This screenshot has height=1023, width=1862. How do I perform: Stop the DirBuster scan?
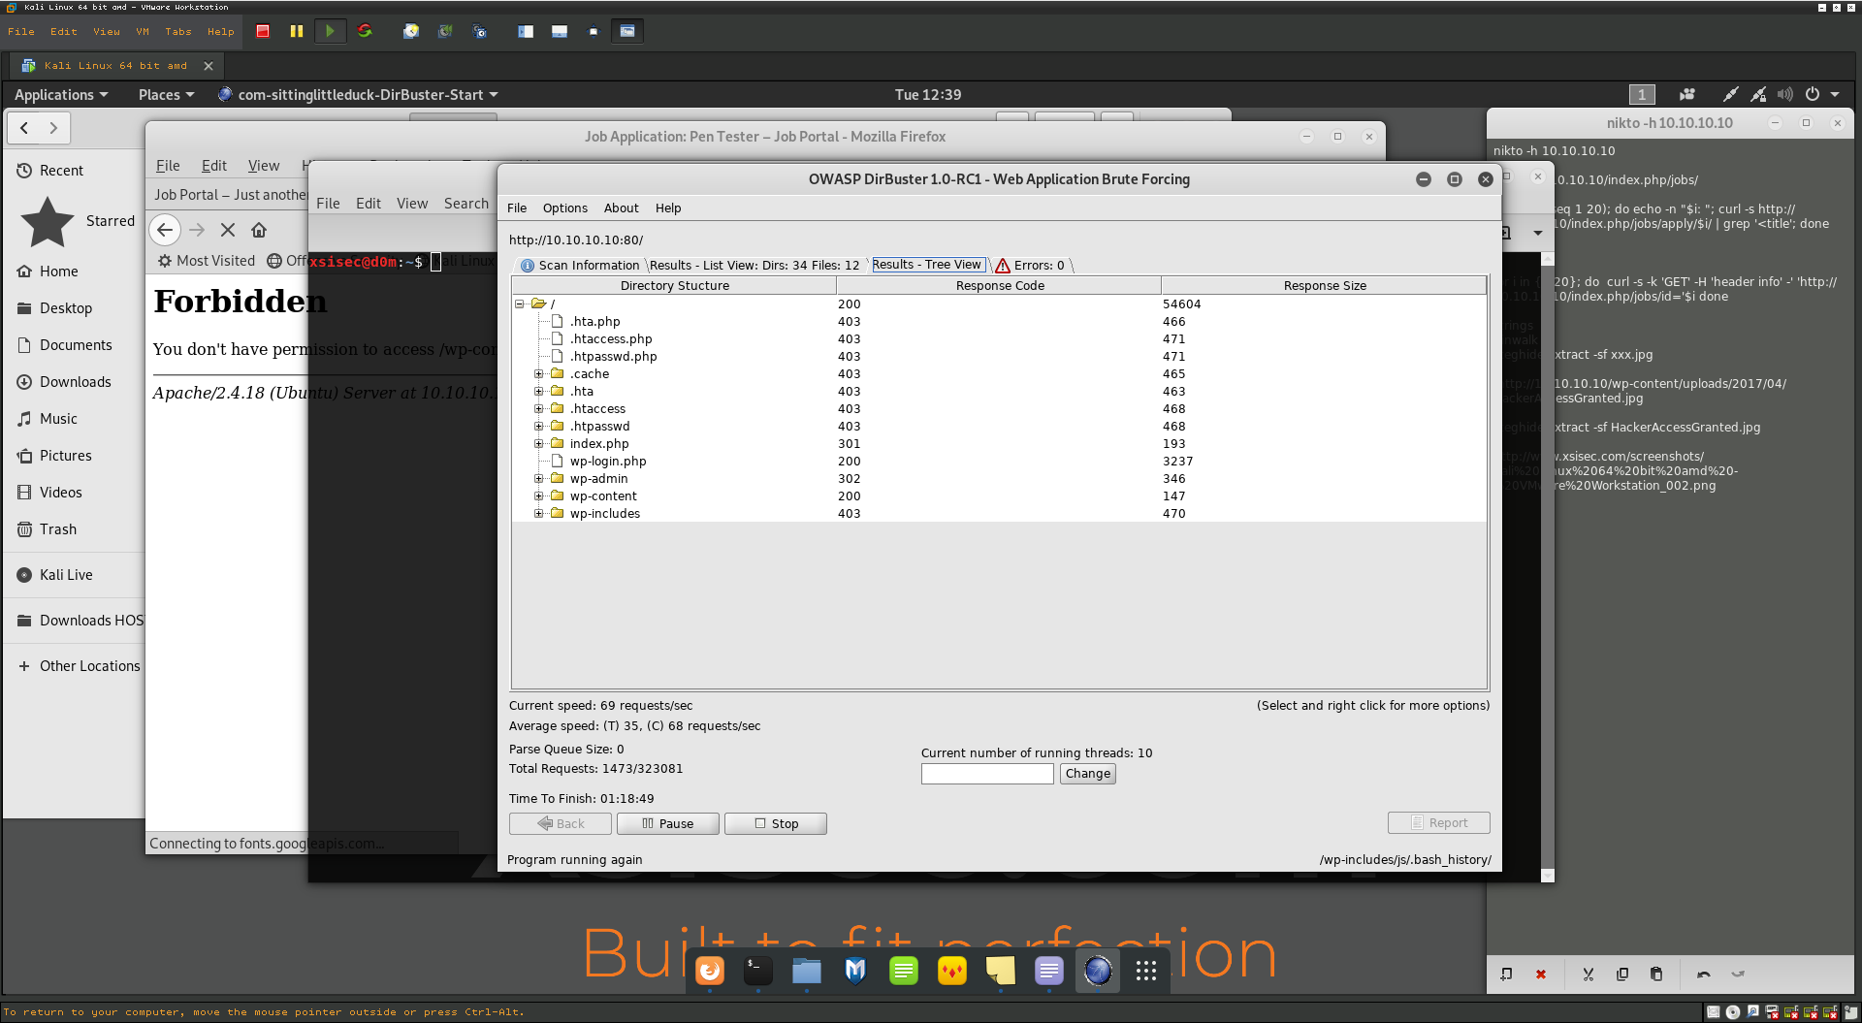point(776,823)
